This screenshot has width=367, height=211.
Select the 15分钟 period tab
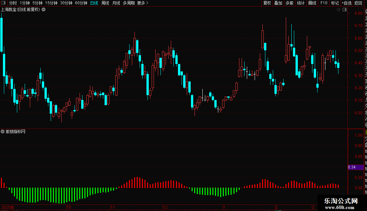(51, 3)
